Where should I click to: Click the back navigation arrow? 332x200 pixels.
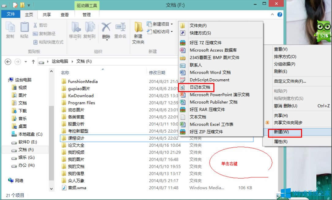[x=8, y=61]
